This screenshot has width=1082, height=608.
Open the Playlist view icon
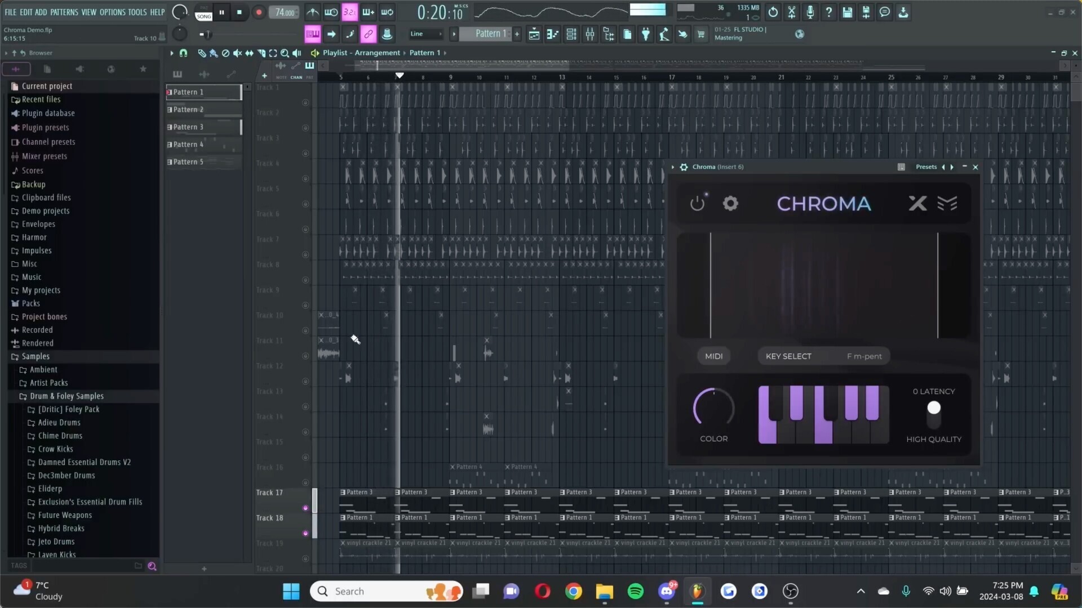(534, 34)
